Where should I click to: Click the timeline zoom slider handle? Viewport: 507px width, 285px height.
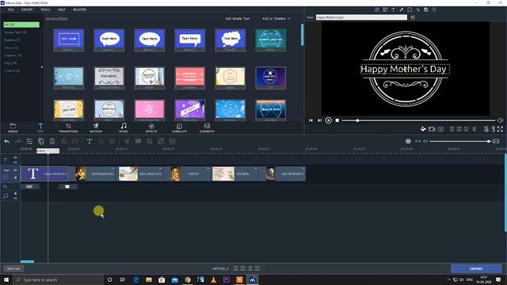[x=489, y=141]
